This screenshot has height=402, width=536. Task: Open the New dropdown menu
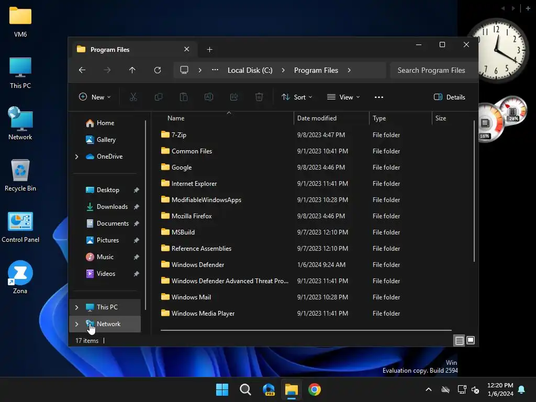point(95,97)
